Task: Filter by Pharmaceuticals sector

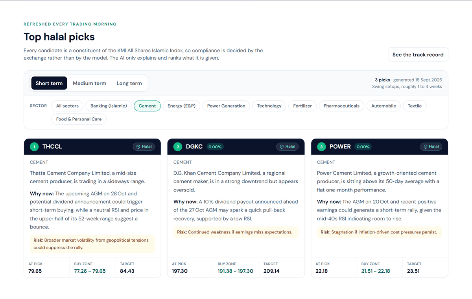Action: tap(341, 106)
